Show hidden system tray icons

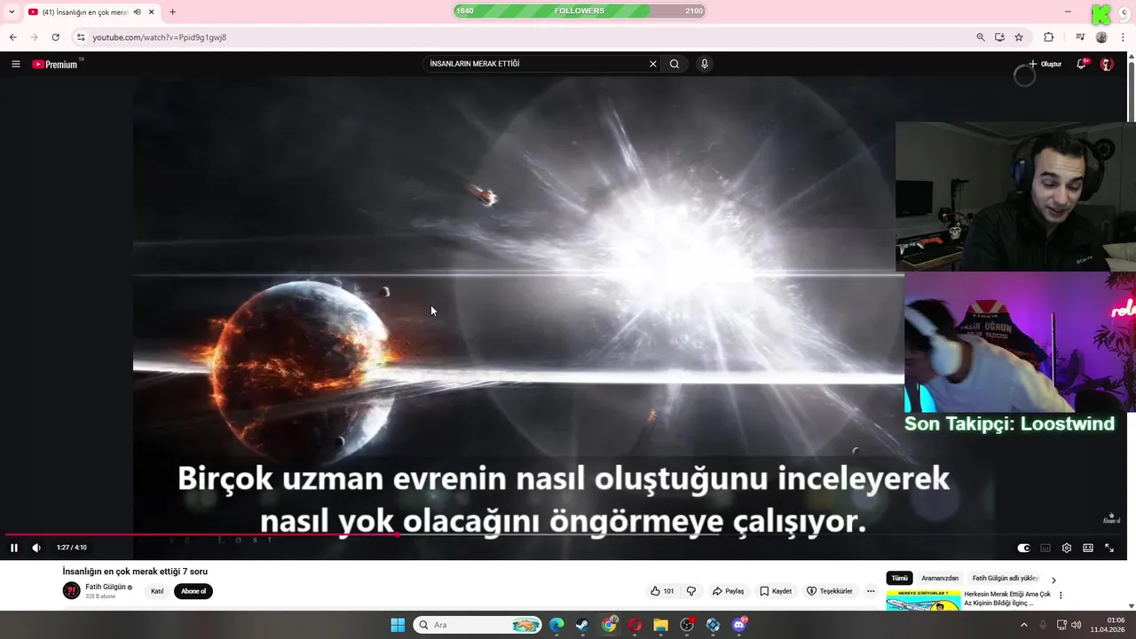click(1023, 625)
